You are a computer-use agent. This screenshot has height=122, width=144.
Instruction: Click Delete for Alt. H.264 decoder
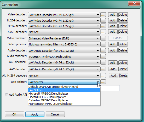(124, 75)
